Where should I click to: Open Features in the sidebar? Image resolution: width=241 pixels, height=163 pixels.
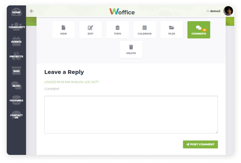click(16, 100)
